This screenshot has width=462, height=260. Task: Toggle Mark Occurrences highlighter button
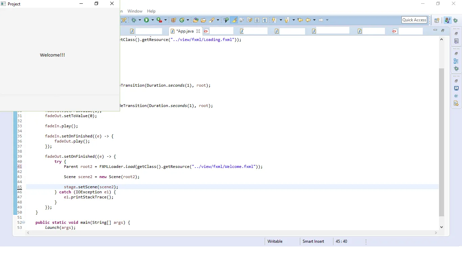pos(234,20)
